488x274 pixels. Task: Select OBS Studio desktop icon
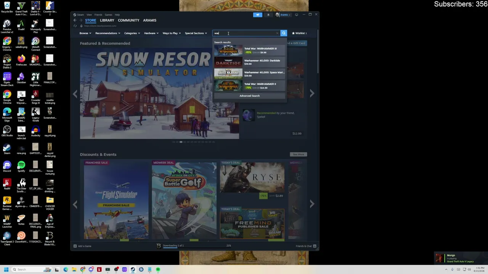tap(7, 131)
